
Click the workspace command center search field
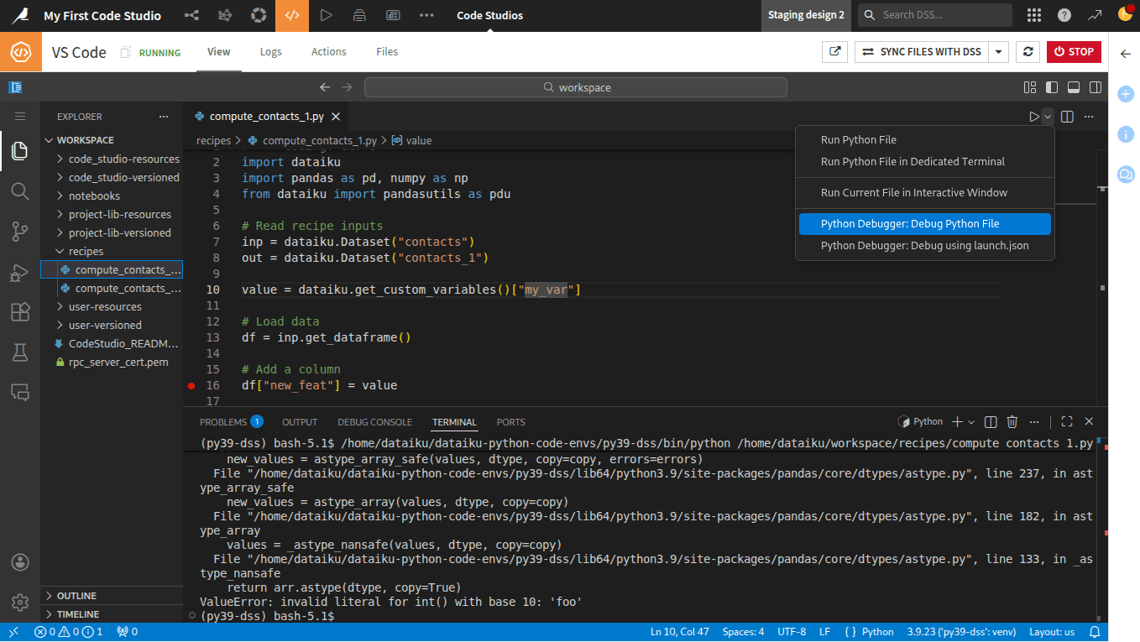point(576,86)
